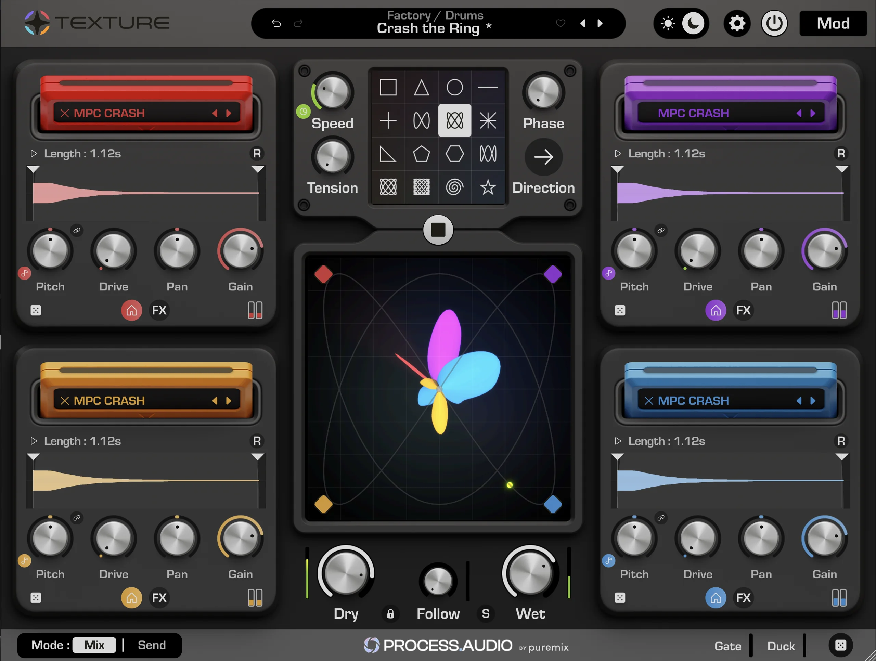Go to next preset arrow
The width and height of the screenshot is (876, 661).
coord(601,23)
